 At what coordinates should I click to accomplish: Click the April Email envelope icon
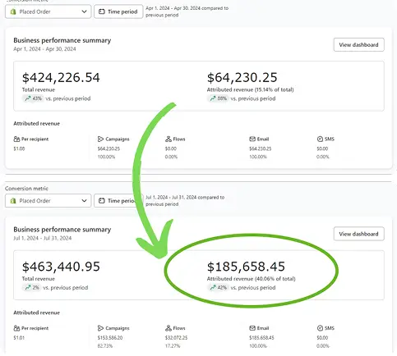[x=252, y=139]
